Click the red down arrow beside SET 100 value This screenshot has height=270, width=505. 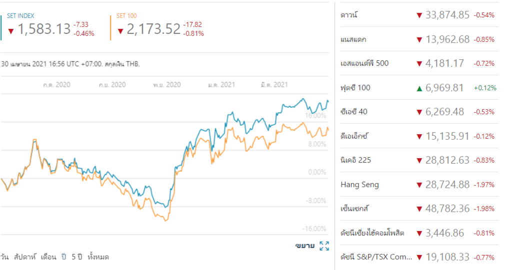(120, 31)
